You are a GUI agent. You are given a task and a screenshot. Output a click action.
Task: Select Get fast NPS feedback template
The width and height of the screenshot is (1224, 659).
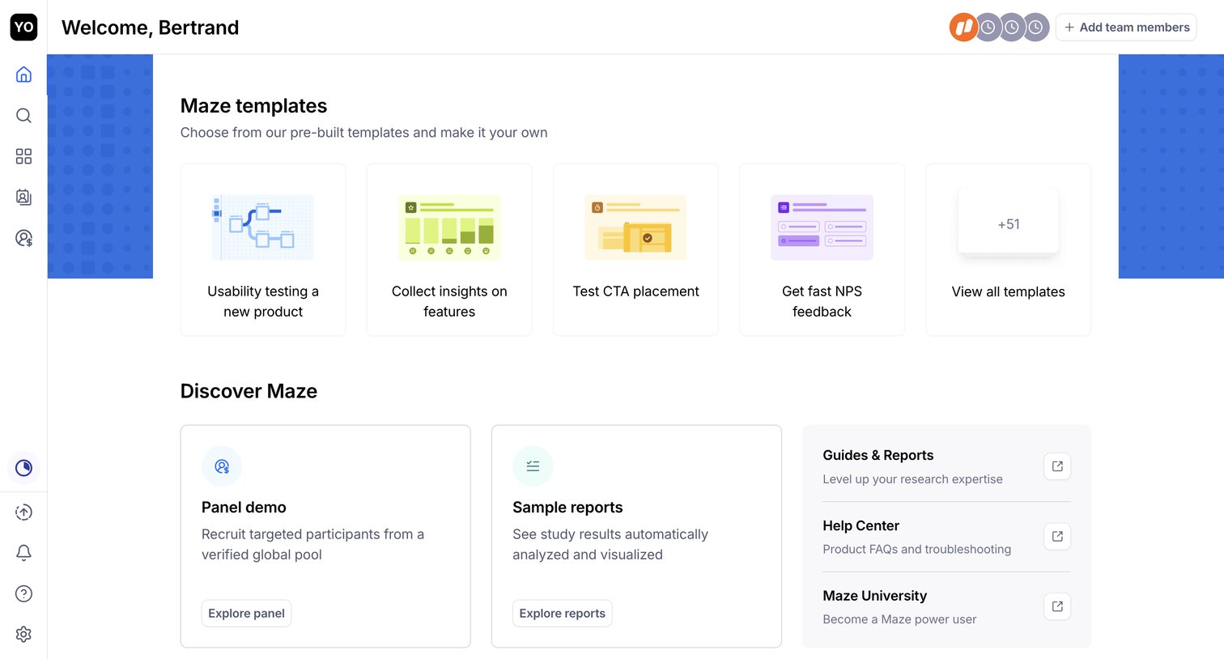click(x=822, y=249)
